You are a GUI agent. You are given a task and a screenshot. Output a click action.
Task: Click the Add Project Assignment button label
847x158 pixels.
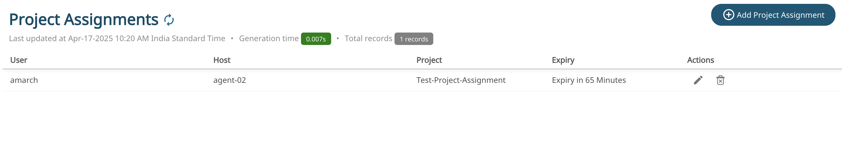point(780,15)
